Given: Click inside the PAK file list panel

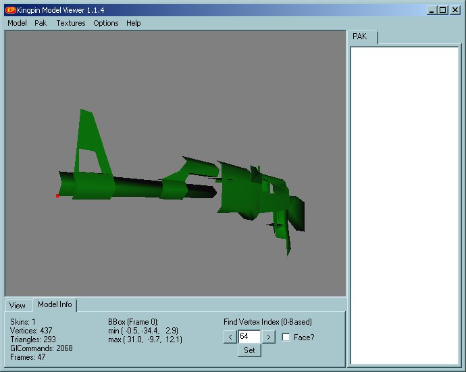Looking at the screenshot, I should tap(405, 206).
